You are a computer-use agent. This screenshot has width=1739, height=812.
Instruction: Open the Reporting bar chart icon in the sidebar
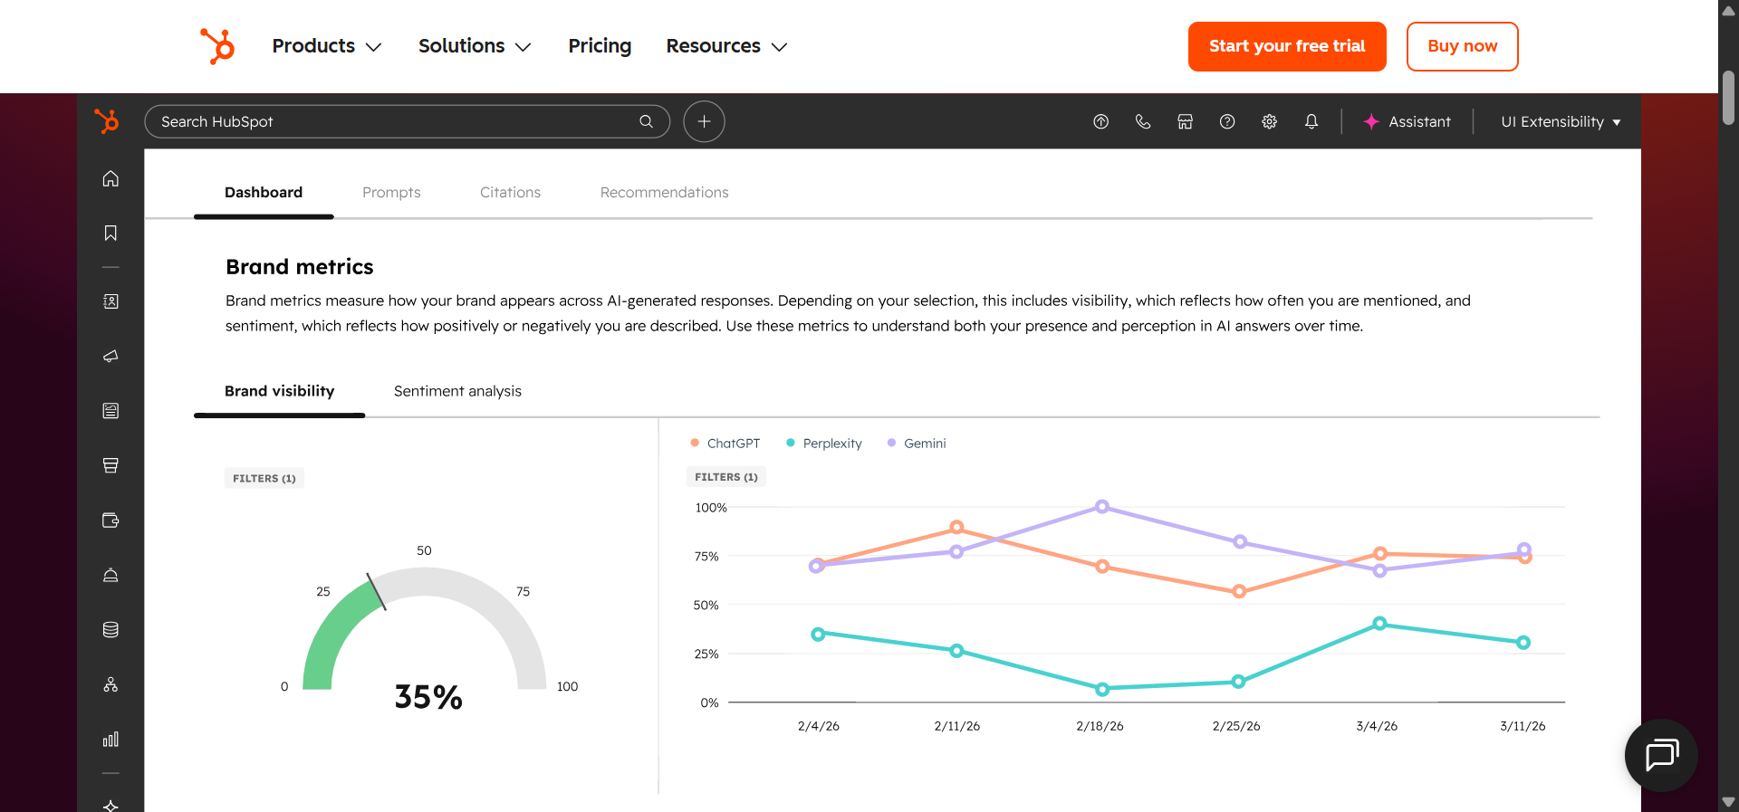click(x=110, y=740)
